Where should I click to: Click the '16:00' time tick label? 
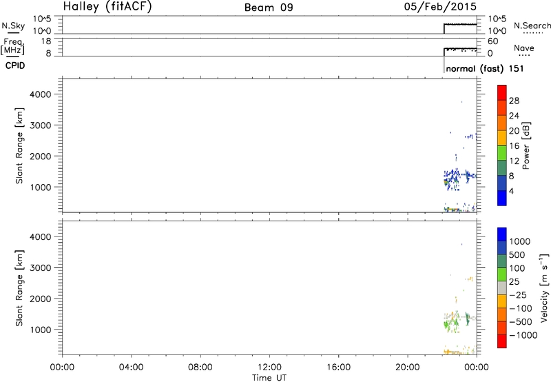pos(338,367)
